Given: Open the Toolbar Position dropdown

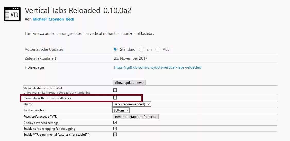Looking at the screenshot, I should (121, 110).
